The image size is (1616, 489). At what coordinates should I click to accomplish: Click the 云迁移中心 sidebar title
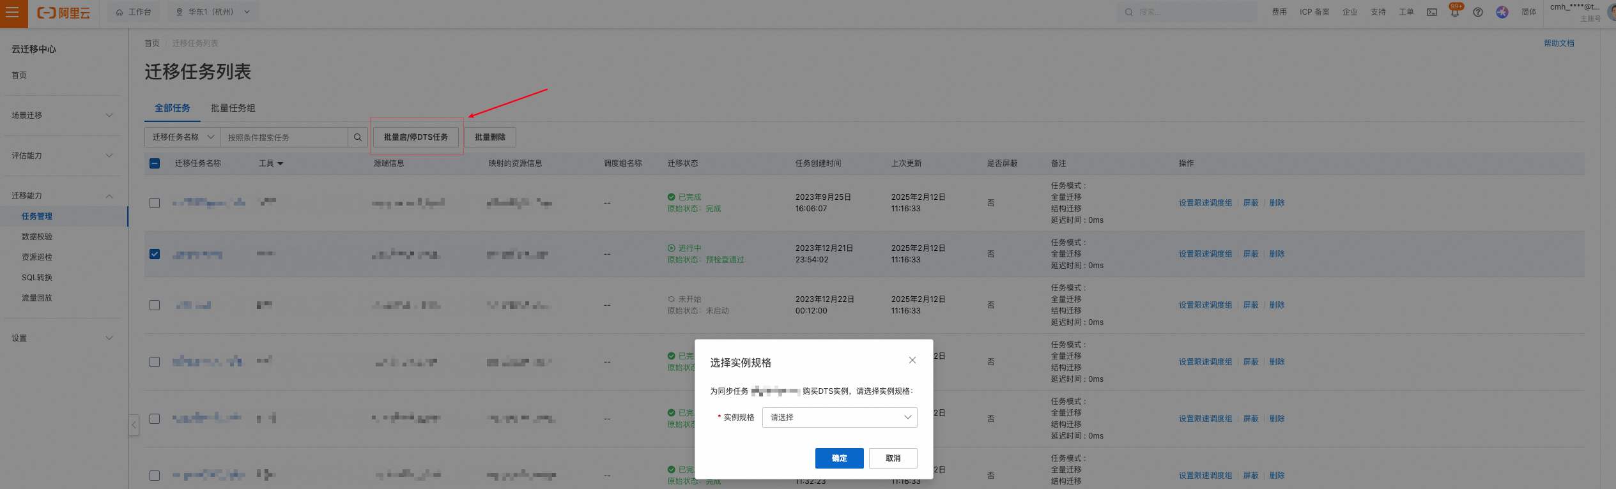click(x=34, y=49)
